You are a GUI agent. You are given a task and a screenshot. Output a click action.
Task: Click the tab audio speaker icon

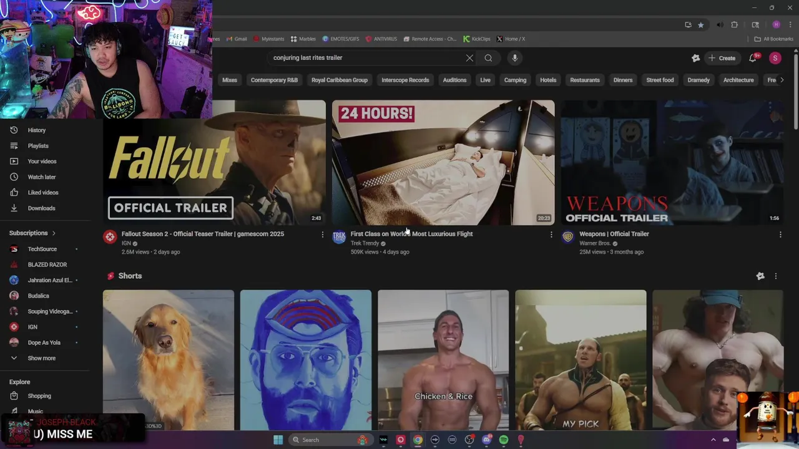(720, 25)
